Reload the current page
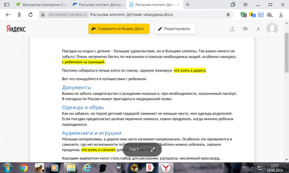 (31, 15)
